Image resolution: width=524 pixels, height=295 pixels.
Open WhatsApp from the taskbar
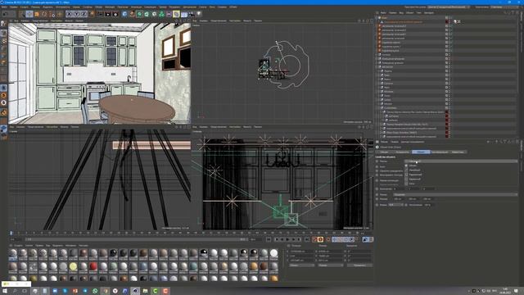pyautogui.click(x=95, y=291)
